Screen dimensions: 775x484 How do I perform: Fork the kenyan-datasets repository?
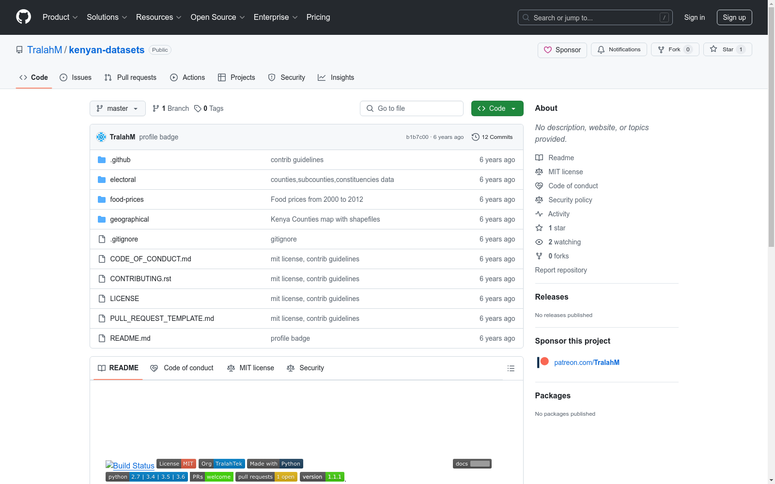pyautogui.click(x=675, y=49)
